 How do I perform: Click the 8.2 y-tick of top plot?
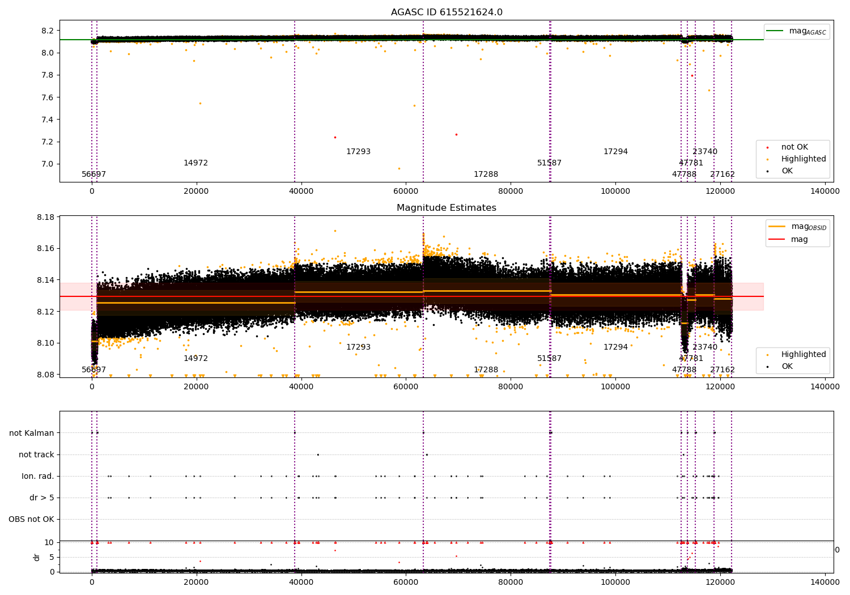[x=48, y=31]
